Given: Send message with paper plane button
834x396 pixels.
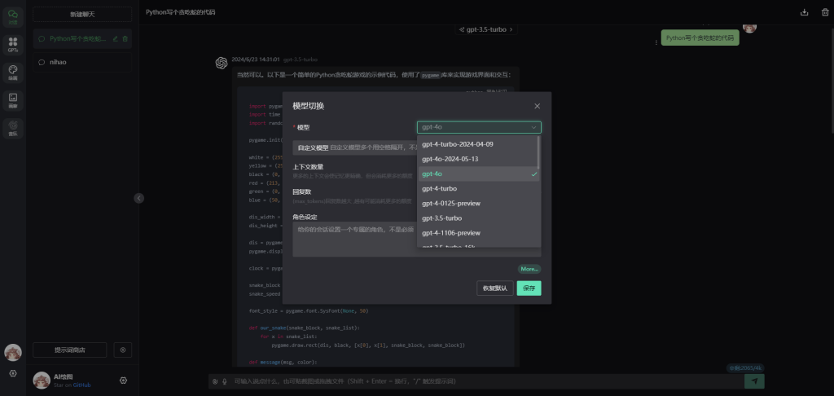Looking at the screenshot, I should coord(754,381).
